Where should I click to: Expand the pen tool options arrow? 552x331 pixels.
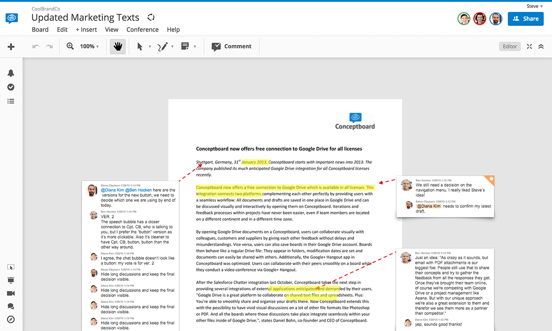172,46
